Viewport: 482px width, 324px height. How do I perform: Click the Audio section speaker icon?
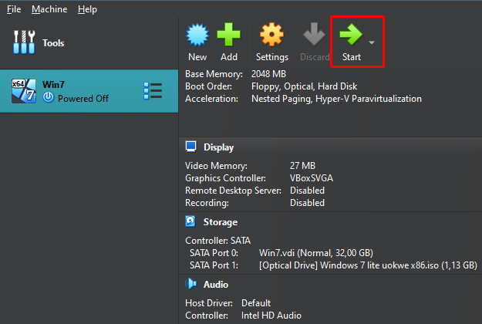pyautogui.click(x=191, y=284)
